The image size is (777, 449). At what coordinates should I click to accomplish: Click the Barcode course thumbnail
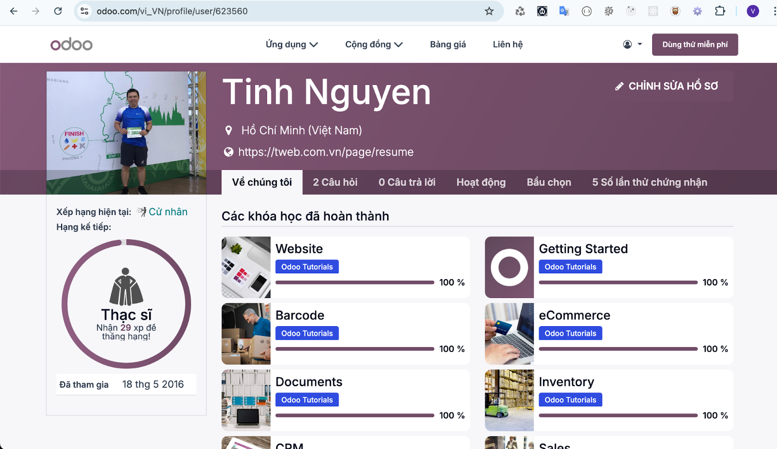click(246, 333)
